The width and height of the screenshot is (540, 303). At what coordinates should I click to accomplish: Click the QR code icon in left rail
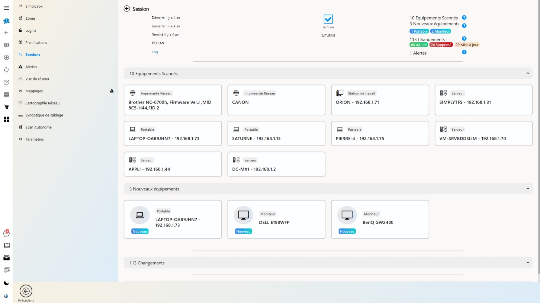click(x=6, y=94)
